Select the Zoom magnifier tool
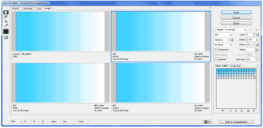Screen dimensions: 263x128 6,21
